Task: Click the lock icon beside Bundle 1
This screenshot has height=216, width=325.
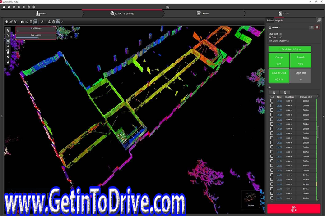Action: 269,27
